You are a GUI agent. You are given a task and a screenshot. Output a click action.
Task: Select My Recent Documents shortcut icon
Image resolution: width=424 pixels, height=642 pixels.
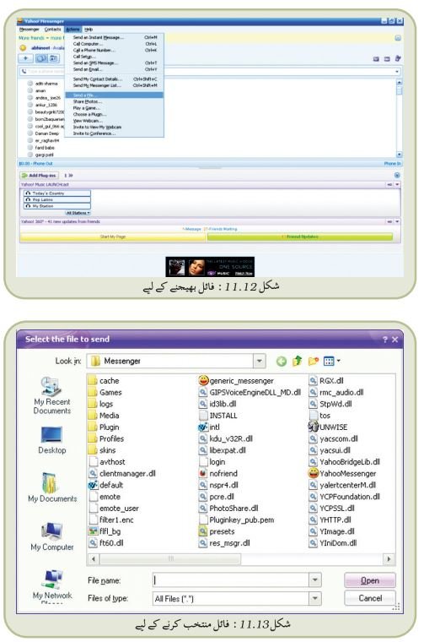coord(51,387)
